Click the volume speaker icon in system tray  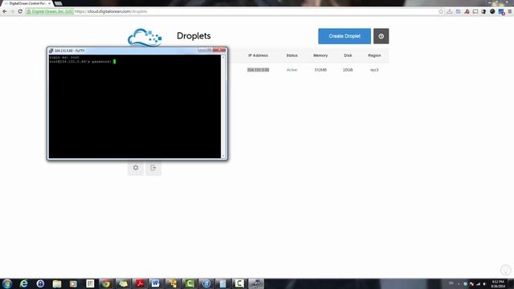(484, 284)
